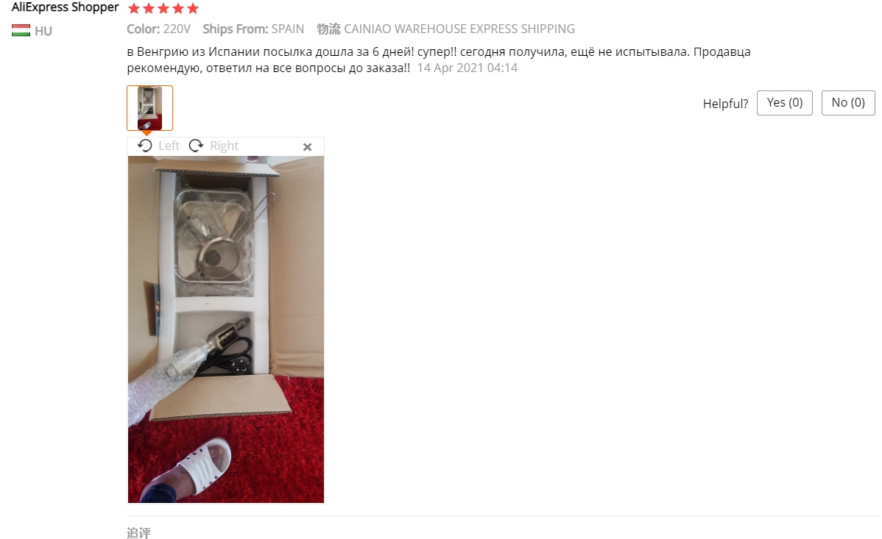
Task: Click the clockwise rotate arrow icon
Action: (196, 146)
